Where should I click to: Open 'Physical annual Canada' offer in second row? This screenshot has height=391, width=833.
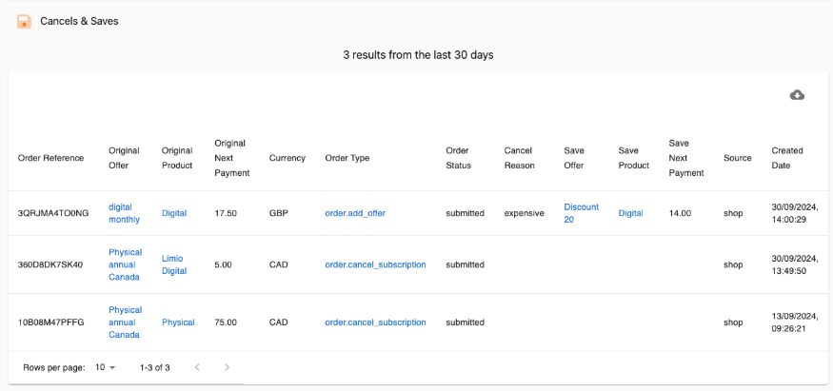(x=125, y=264)
